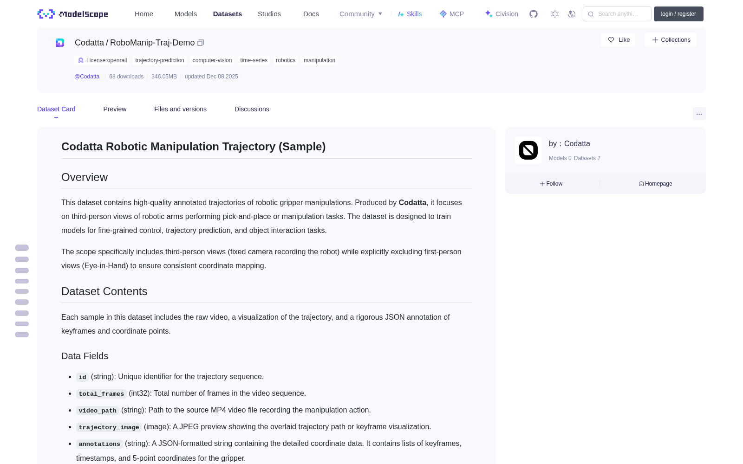The width and height of the screenshot is (743, 464).
Task: Click the "68 downloads" text
Action: [126, 77]
